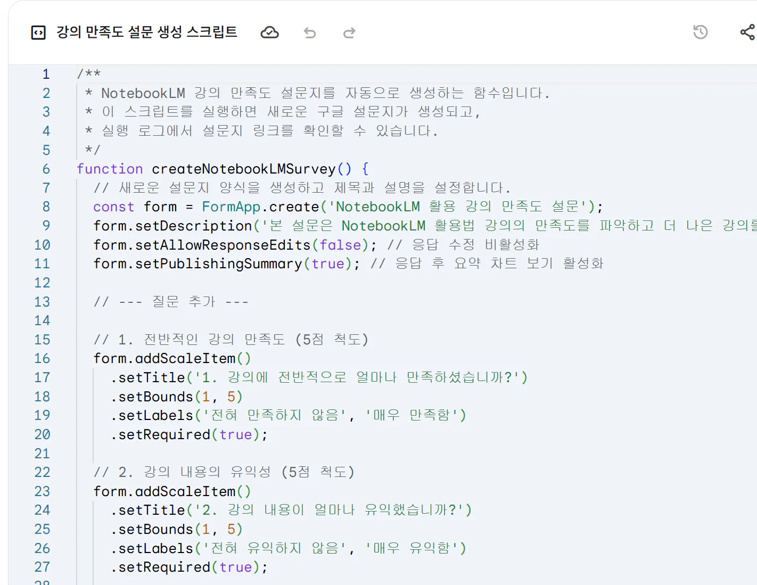The height and width of the screenshot is (585, 757).
Task: Click the '.setTitle' line with '유익했습니까?'
Action: pyautogui.click(x=291, y=510)
